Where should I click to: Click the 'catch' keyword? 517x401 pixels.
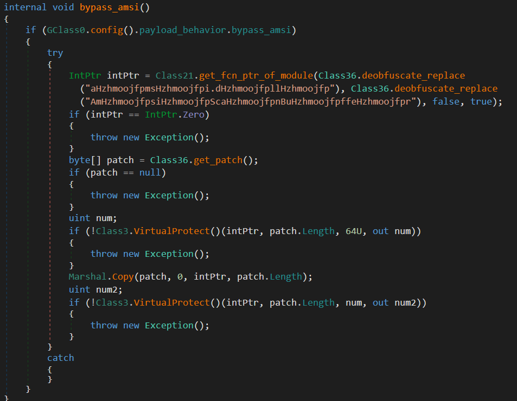click(x=60, y=358)
